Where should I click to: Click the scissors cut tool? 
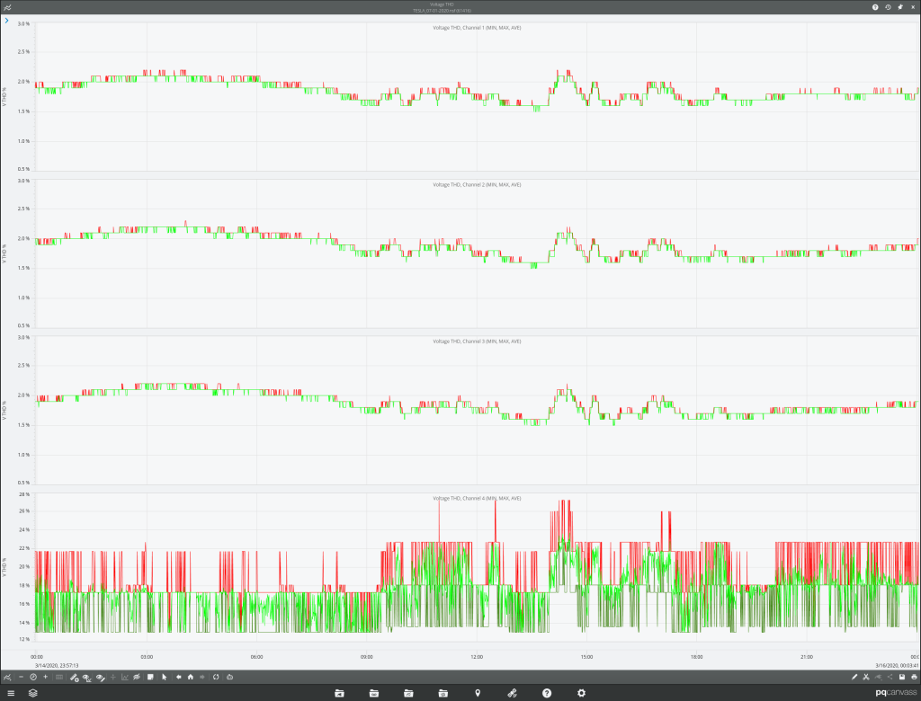865,676
